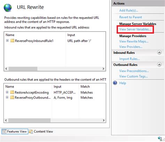Select ReverseProxyInboundRule1 rule name

pyautogui.click(x=34, y=41)
